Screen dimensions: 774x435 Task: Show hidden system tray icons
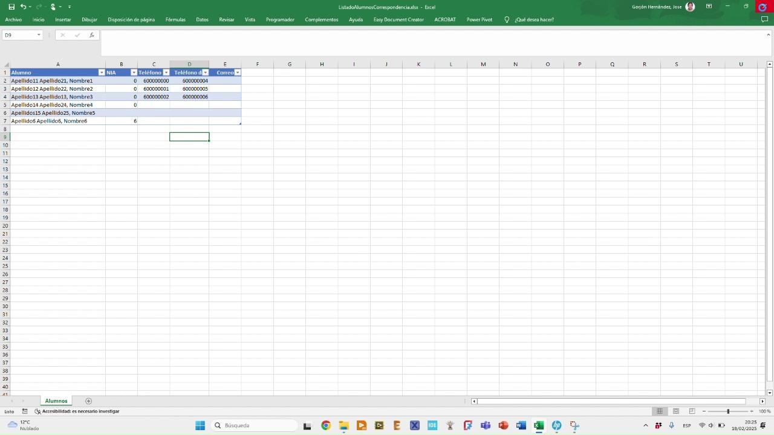pyautogui.click(x=645, y=425)
